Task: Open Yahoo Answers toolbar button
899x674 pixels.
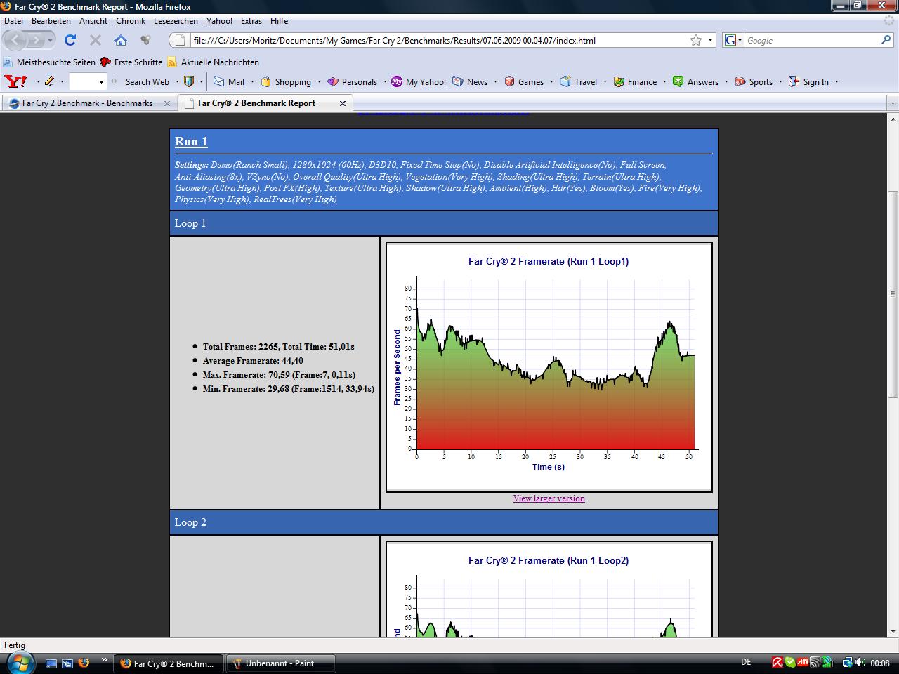Action: pyautogui.click(x=695, y=81)
